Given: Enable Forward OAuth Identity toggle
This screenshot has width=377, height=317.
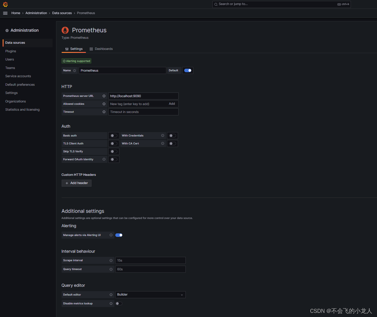Looking at the screenshot, I should pos(114,159).
